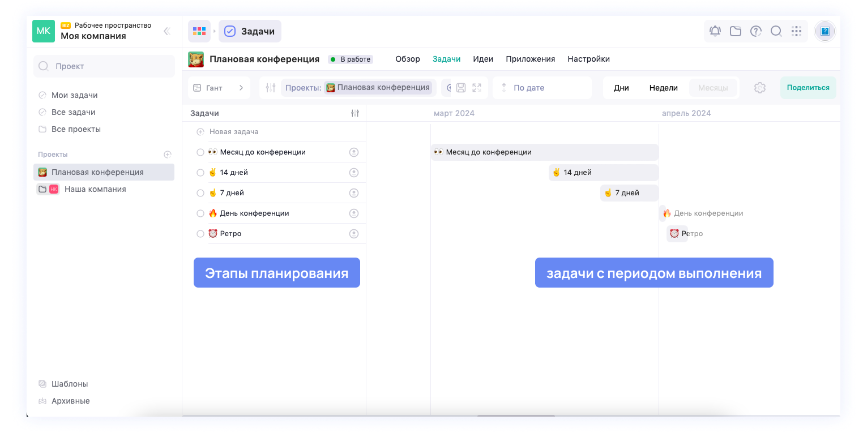Open the Обзор tab
This screenshot has height=441, width=863.
408,59
